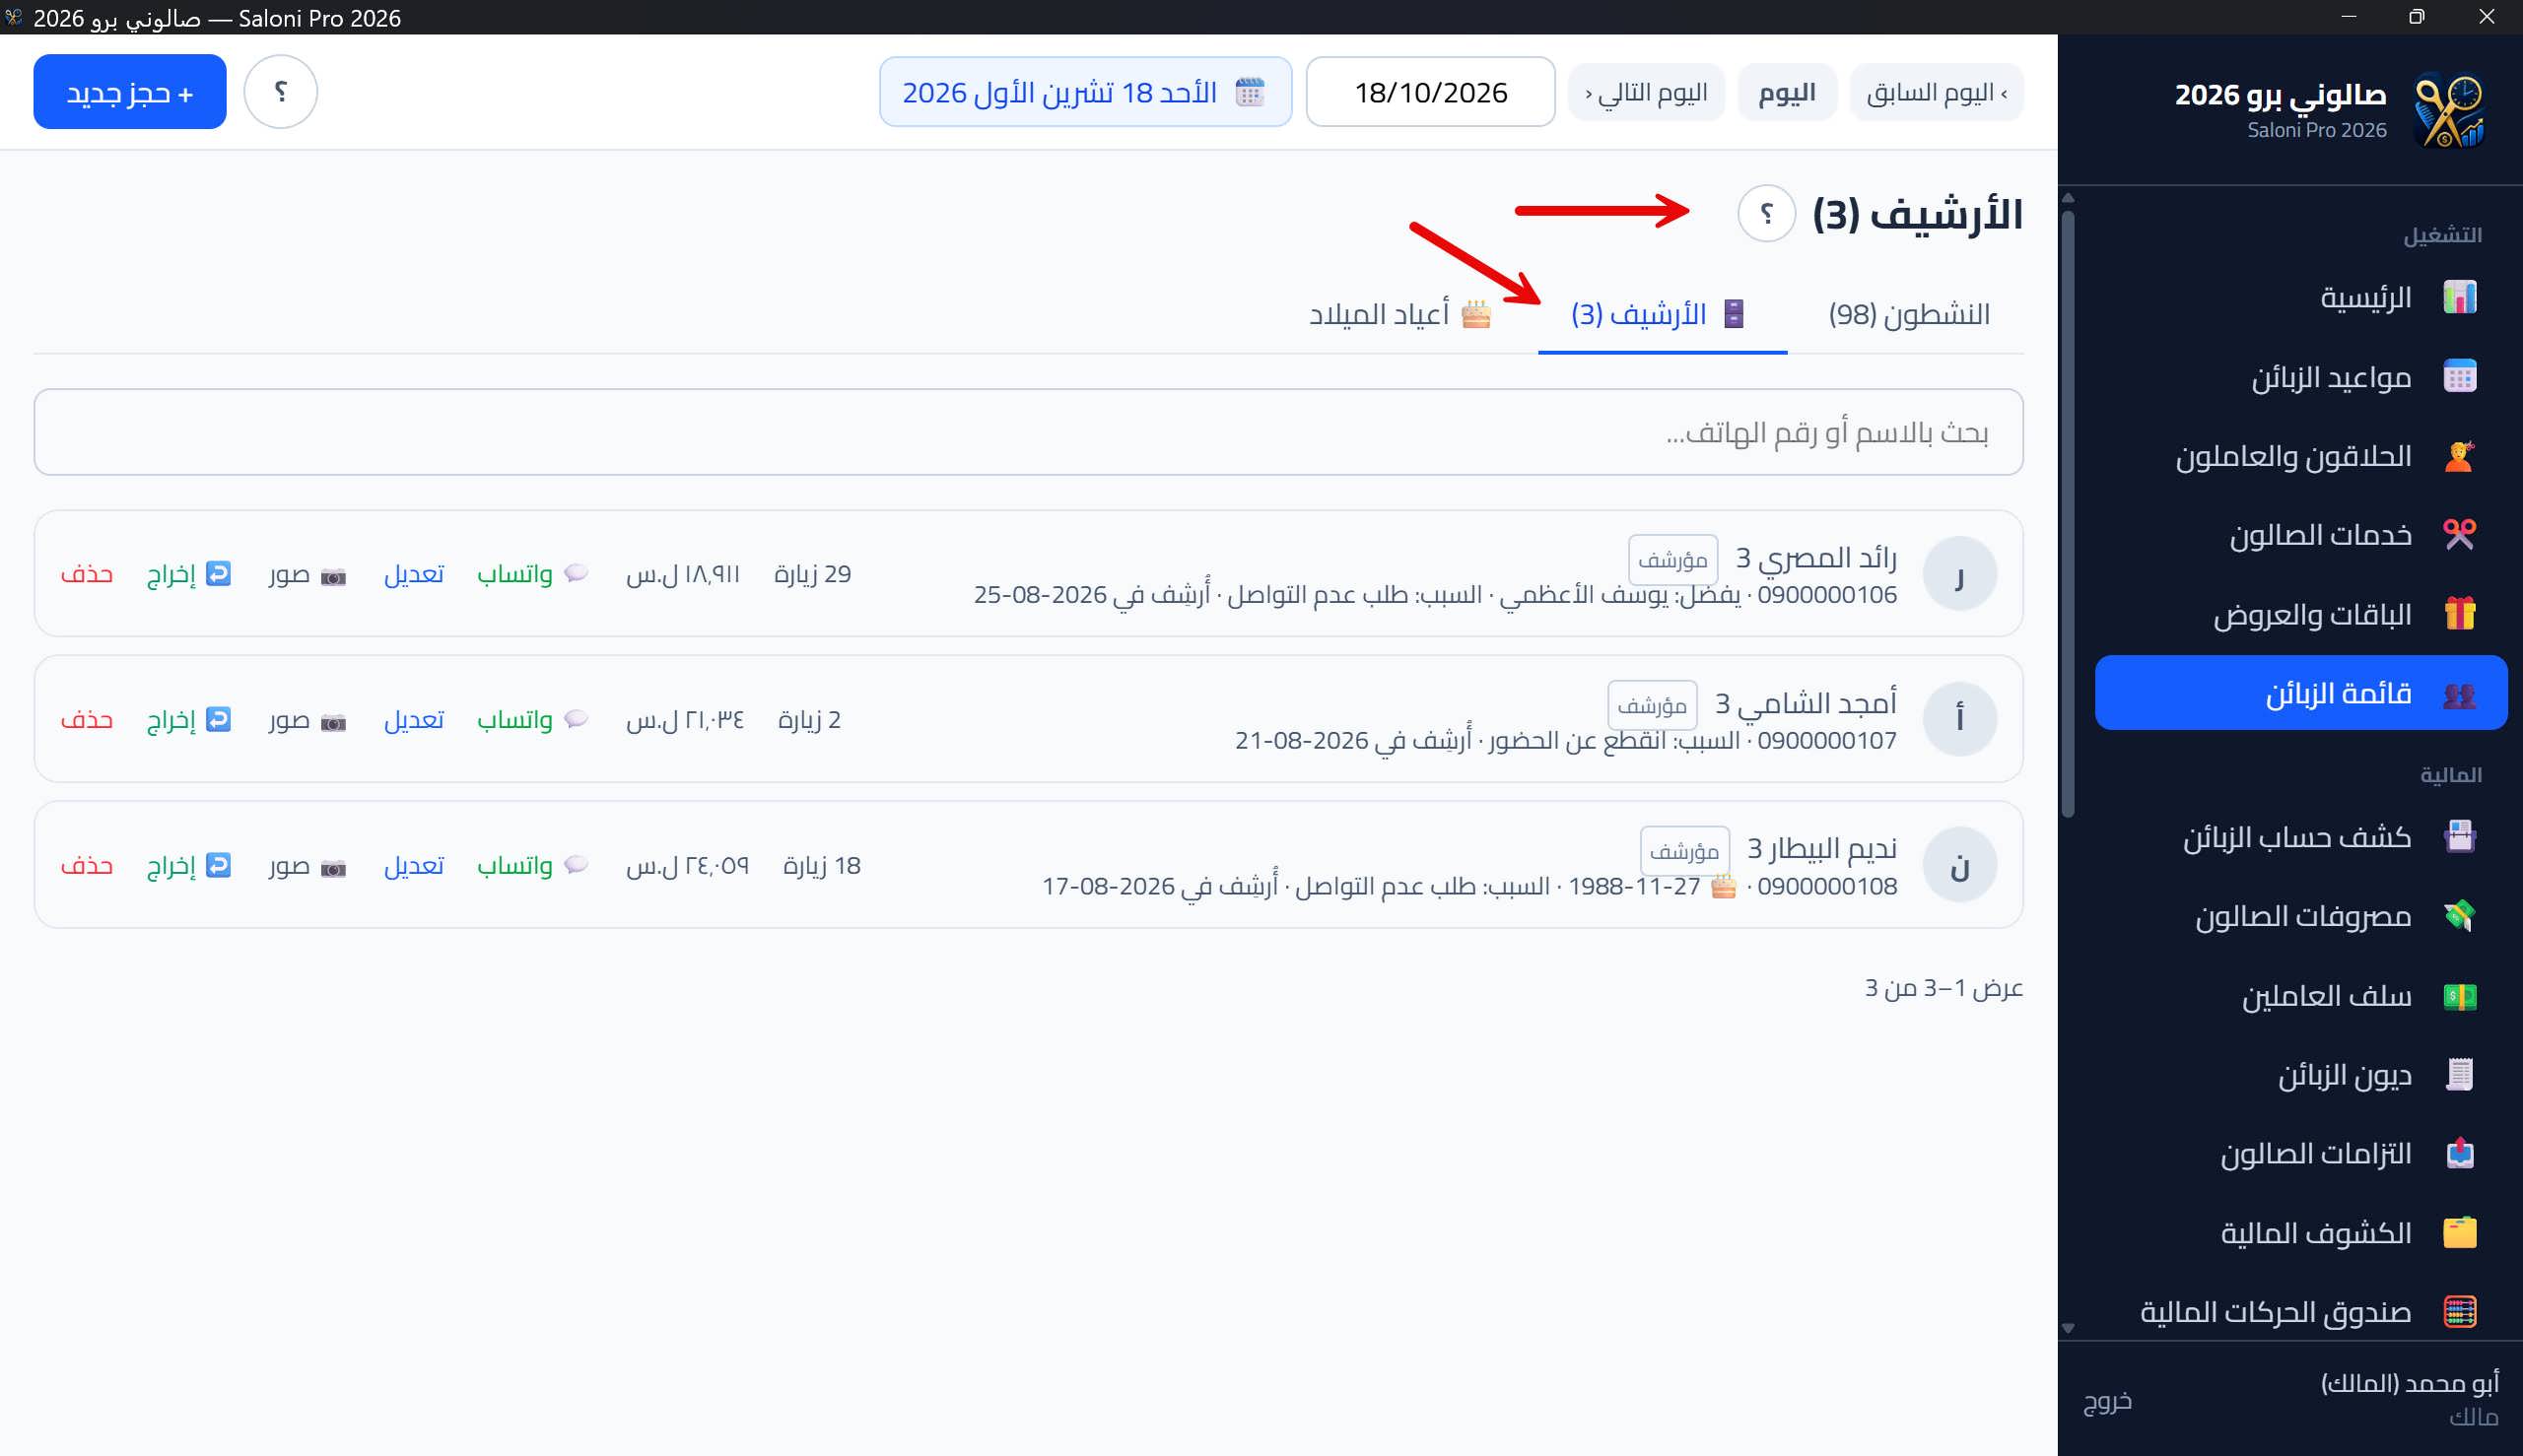Click the الأحد 18 تشرين الأول 2026 date badge
This screenshot has height=1456, width=2523.
click(1084, 92)
